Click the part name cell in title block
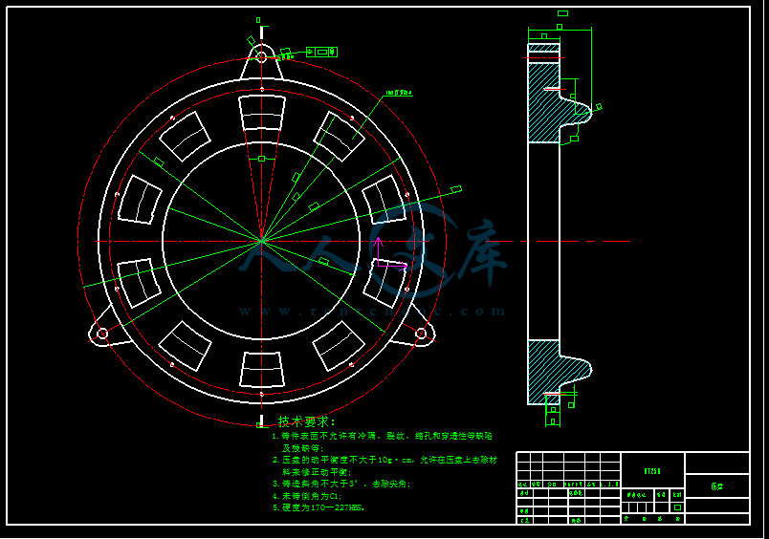This screenshot has width=769, height=539. point(717,485)
